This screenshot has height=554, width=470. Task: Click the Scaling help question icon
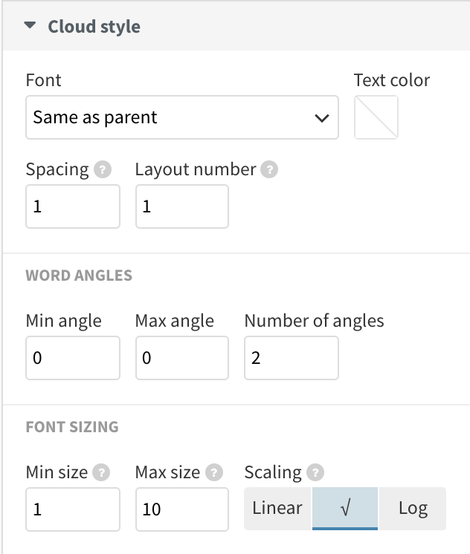click(315, 472)
